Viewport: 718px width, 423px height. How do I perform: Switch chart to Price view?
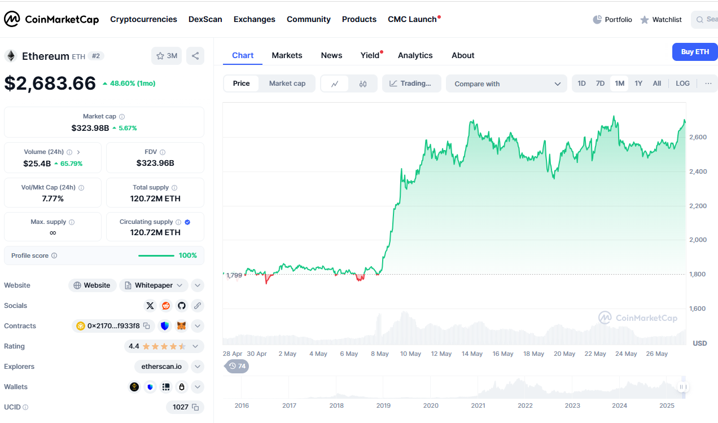click(x=241, y=83)
